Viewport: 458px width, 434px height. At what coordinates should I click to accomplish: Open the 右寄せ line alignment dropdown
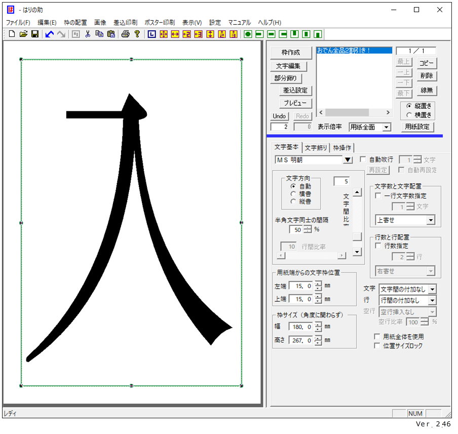pos(431,271)
